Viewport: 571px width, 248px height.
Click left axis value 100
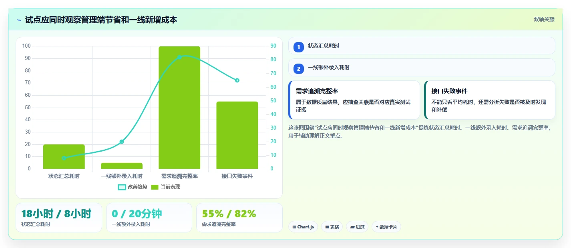tap(26, 46)
